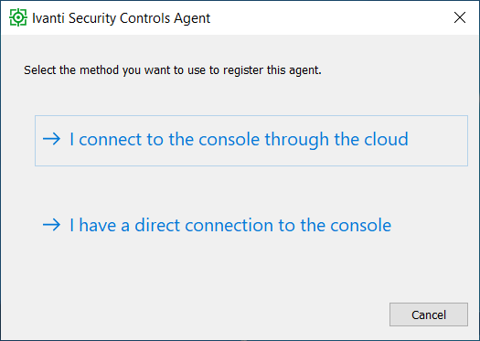The height and width of the screenshot is (341, 480).
Task: Click the blank area inside the cloud option box
Action: (x=438, y=141)
